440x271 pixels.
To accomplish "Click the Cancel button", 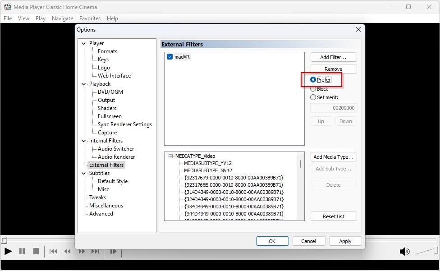I will pos(309,241).
